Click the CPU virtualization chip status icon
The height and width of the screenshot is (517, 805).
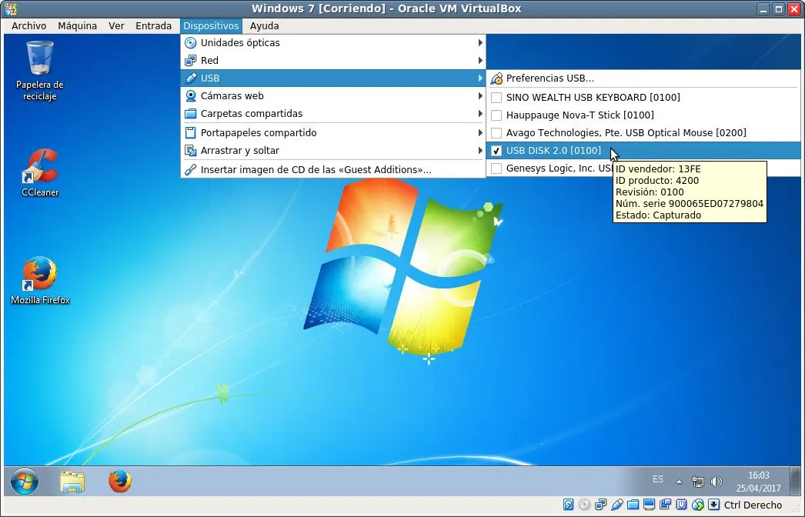coord(681,505)
